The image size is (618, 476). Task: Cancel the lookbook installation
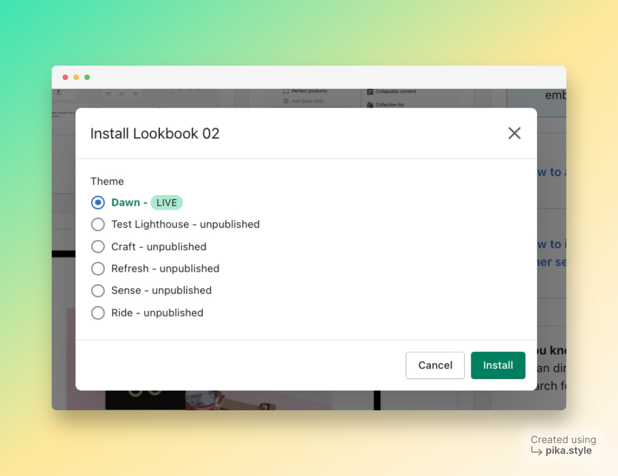435,365
